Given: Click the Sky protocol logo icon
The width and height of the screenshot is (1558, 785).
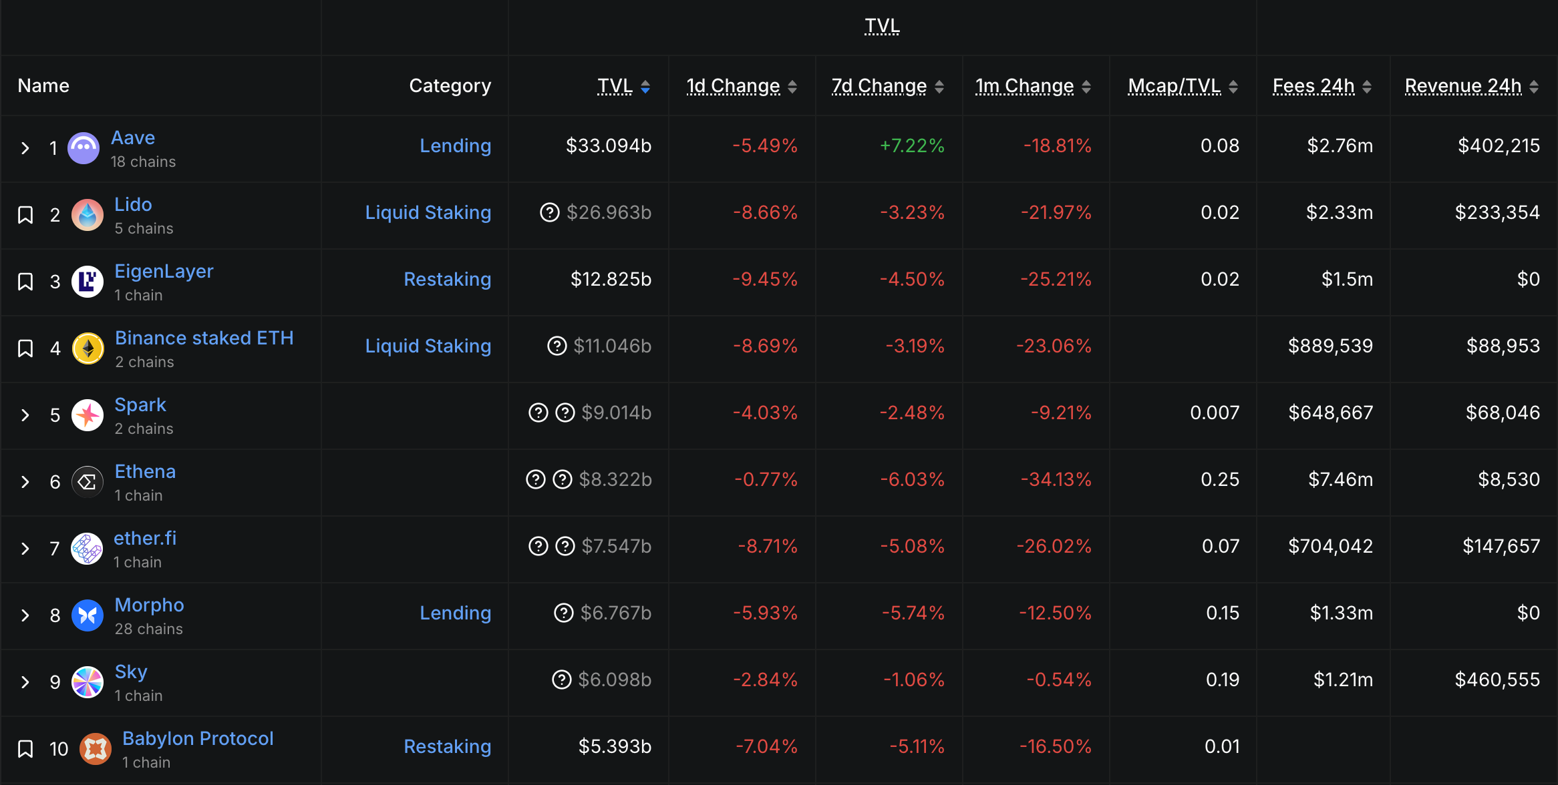Looking at the screenshot, I should [x=88, y=682].
